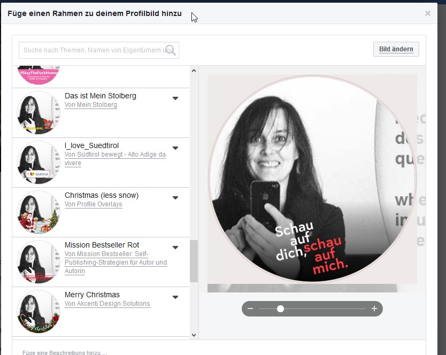Click the 'Bild ändern' button
The image size is (446, 355).
pos(396,49)
